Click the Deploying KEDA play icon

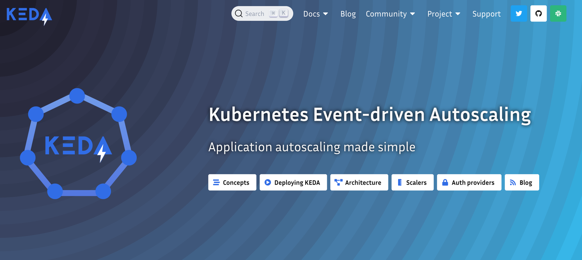[x=268, y=182]
